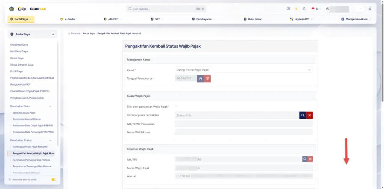Open the Pembayaran menu
This screenshot has height=189, width=384.
(204, 19)
